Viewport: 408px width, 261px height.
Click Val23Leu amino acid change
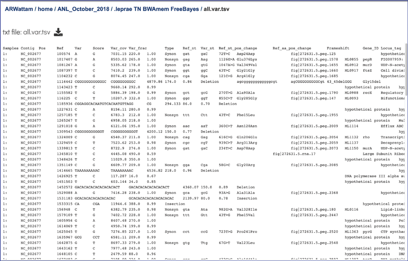246,243
